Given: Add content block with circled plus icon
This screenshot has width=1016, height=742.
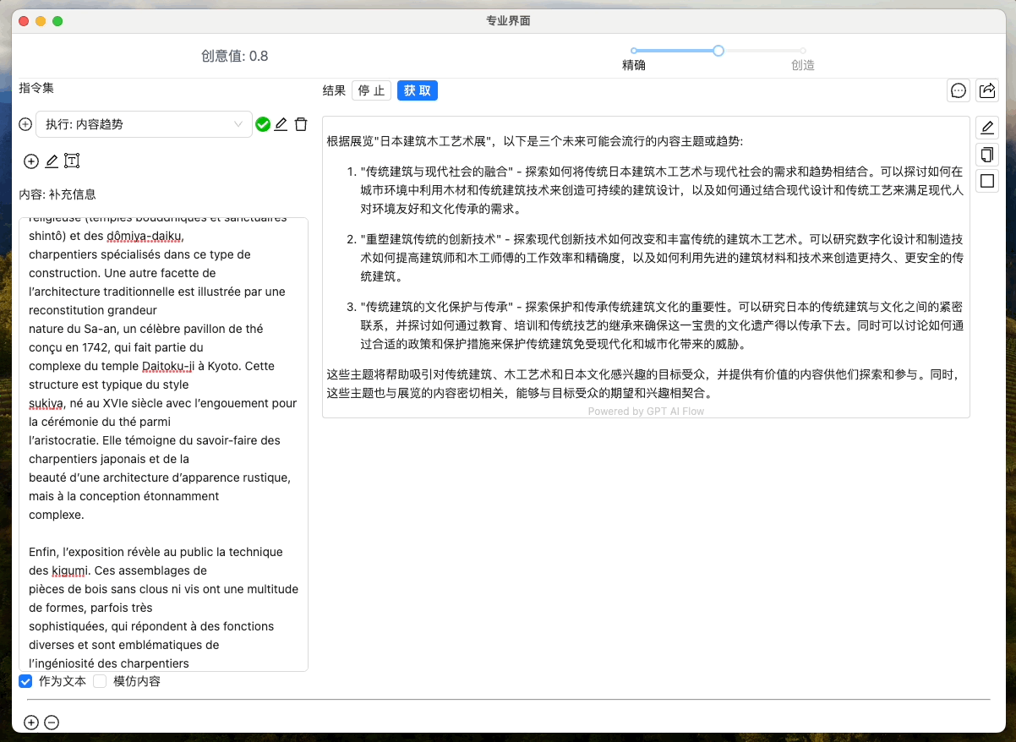Looking at the screenshot, I should point(31,161).
